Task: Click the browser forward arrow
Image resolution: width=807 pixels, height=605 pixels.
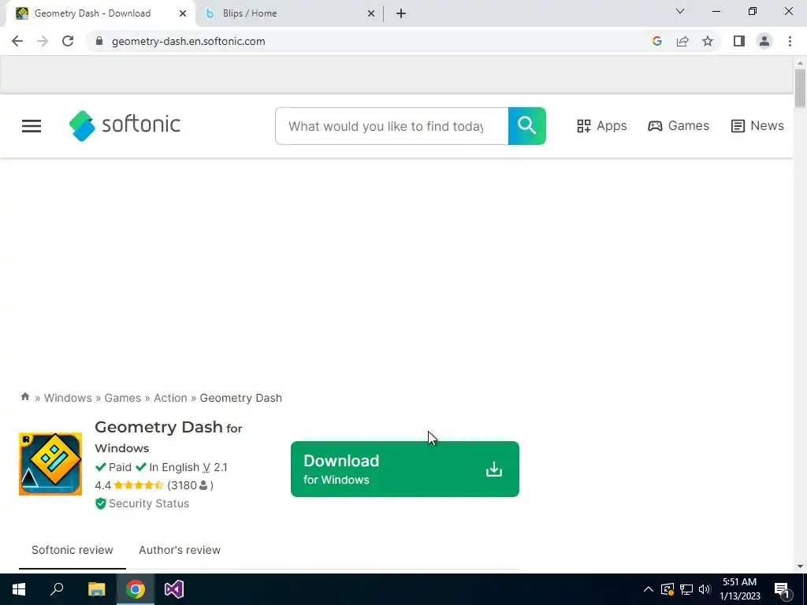Action: click(x=43, y=41)
